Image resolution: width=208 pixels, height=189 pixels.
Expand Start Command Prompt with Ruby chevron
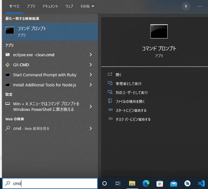(91, 75)
